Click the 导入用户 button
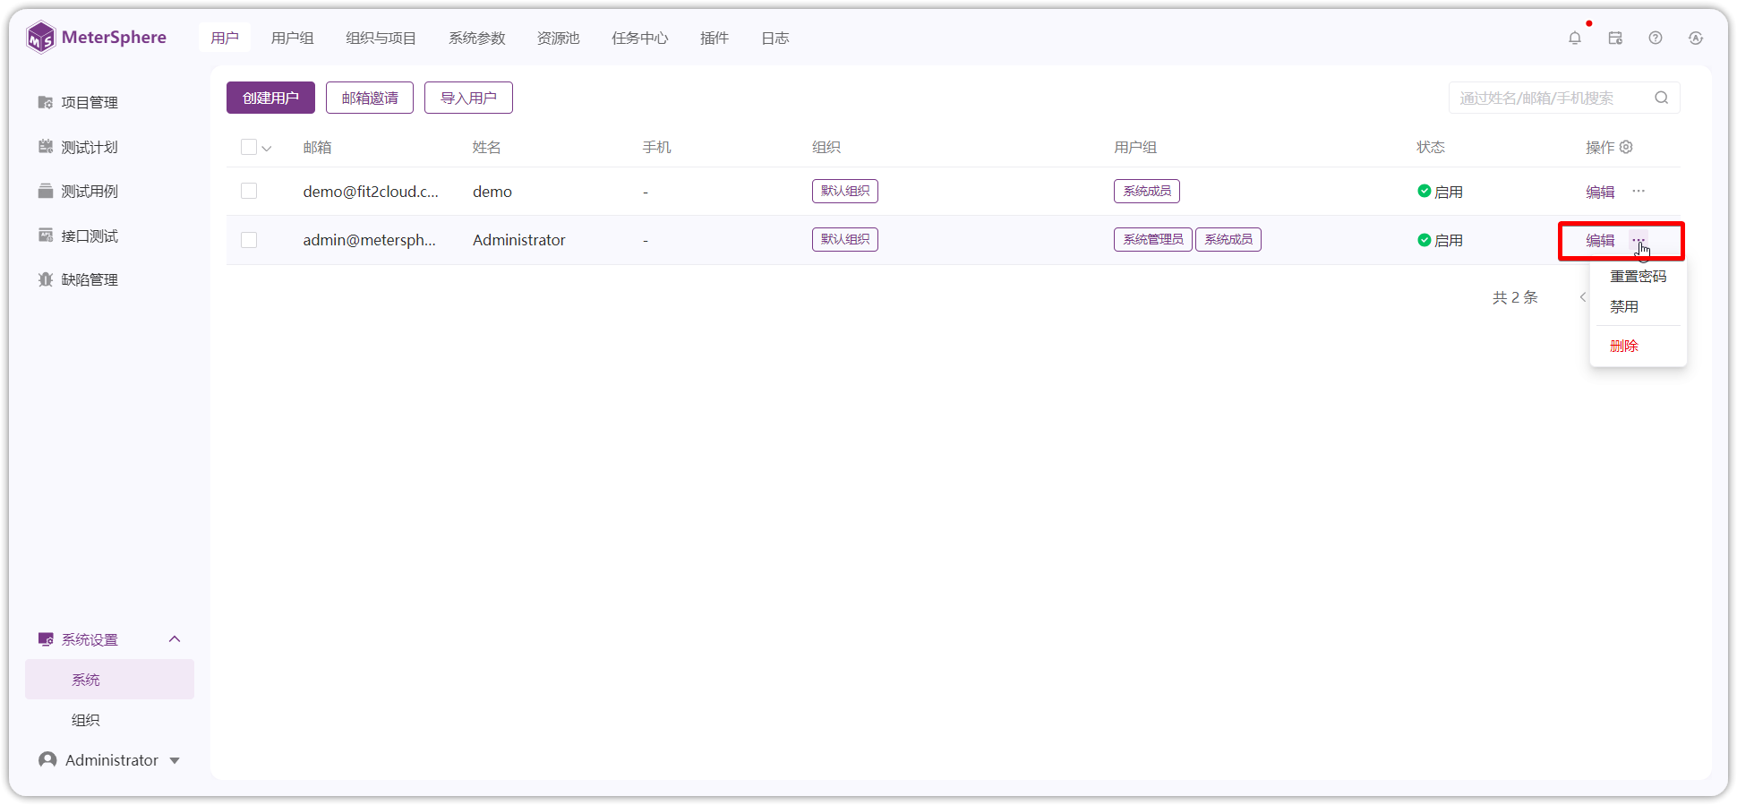This screenshot has height=805, width=1737. click(468, 98)
